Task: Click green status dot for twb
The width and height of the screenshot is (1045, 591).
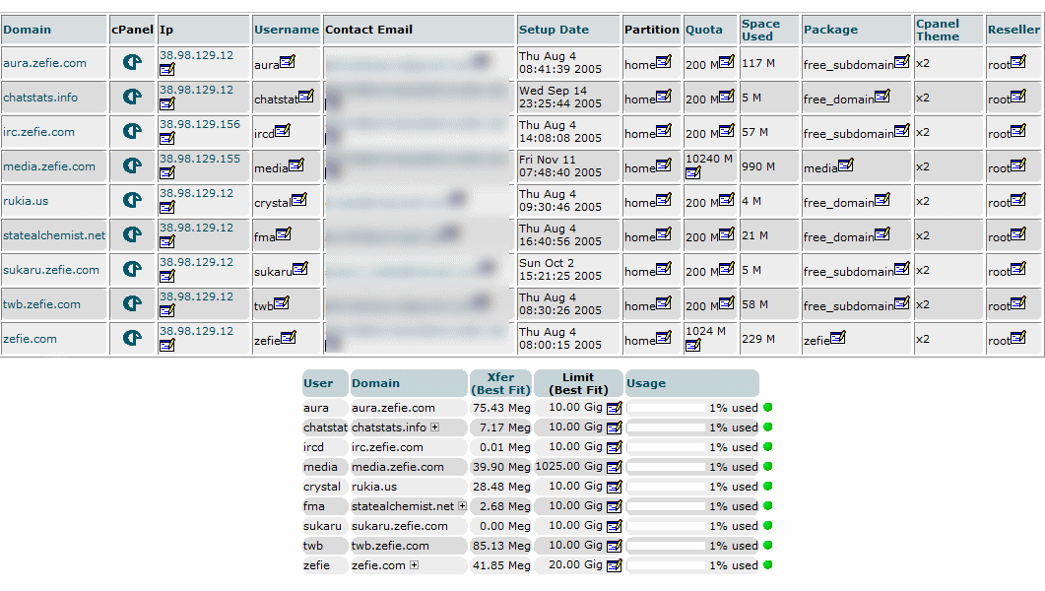Action: [767, 546]
